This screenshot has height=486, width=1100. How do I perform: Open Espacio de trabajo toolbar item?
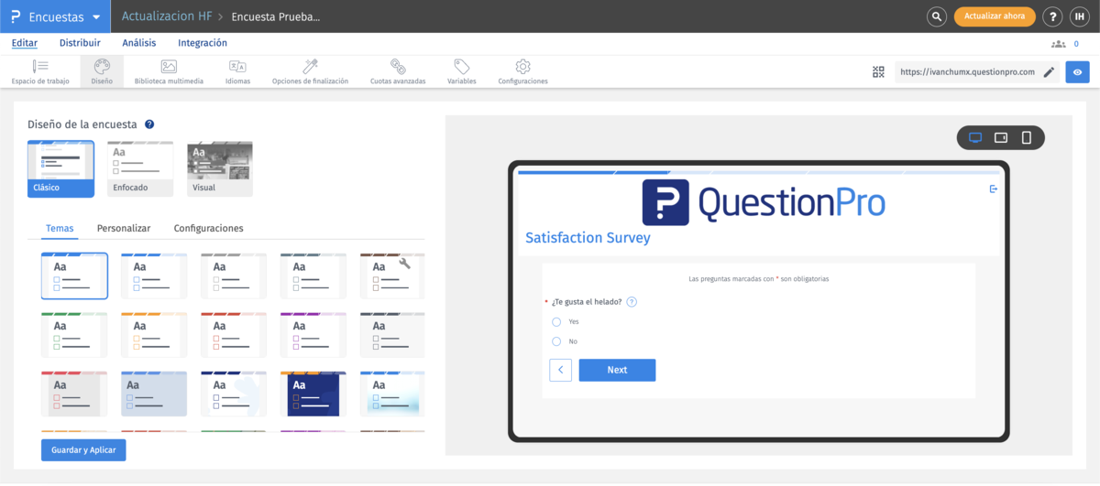40,71
